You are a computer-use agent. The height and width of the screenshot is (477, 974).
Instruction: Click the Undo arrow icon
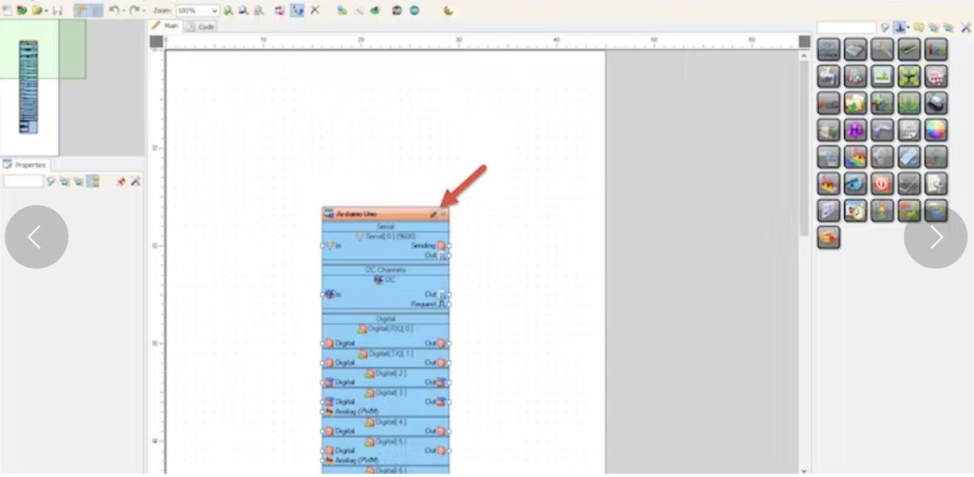114,10
